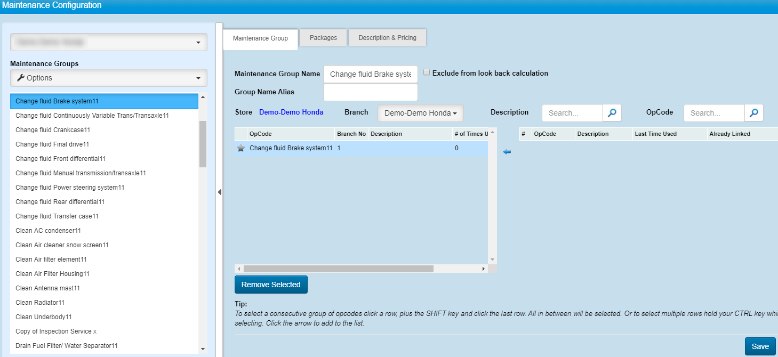Open the store selector dropdown at top left
The image size is (778, 357).
(109, 42)
